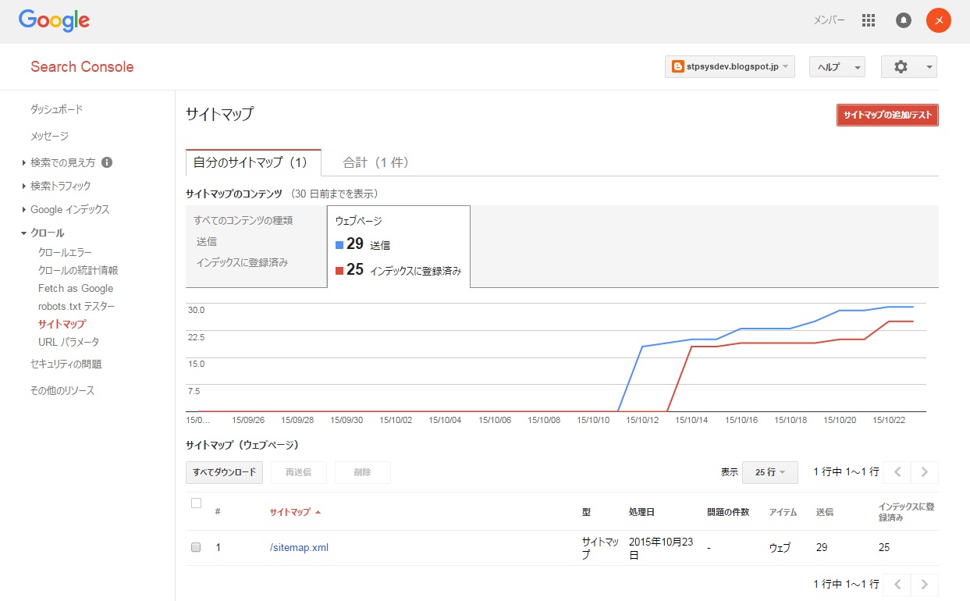The width and height of the screenshot is (970, 601).
Task: Open the stpsysdev.blogspot.jp property dropdown
Action: click(730, 67)
